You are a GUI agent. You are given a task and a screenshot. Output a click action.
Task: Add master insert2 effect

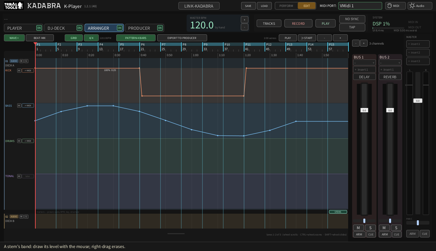[418, 53]
